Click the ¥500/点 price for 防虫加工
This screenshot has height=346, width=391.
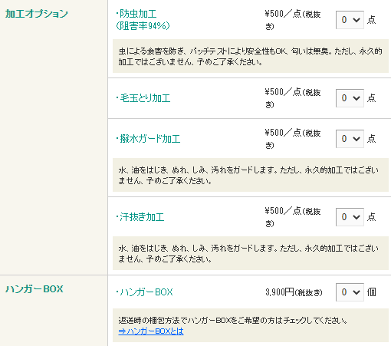click(293, 20)
